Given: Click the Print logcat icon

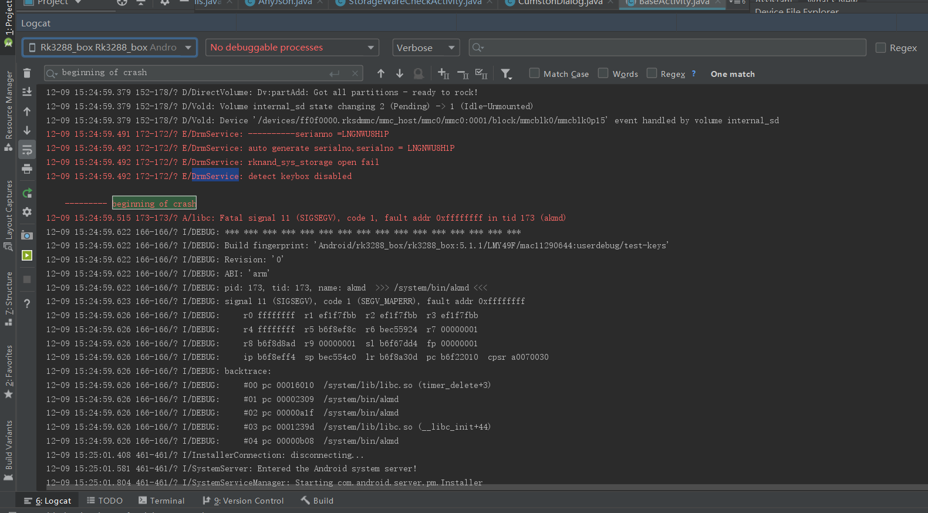Looking at the screenshot, I should [x=27, y=169].
